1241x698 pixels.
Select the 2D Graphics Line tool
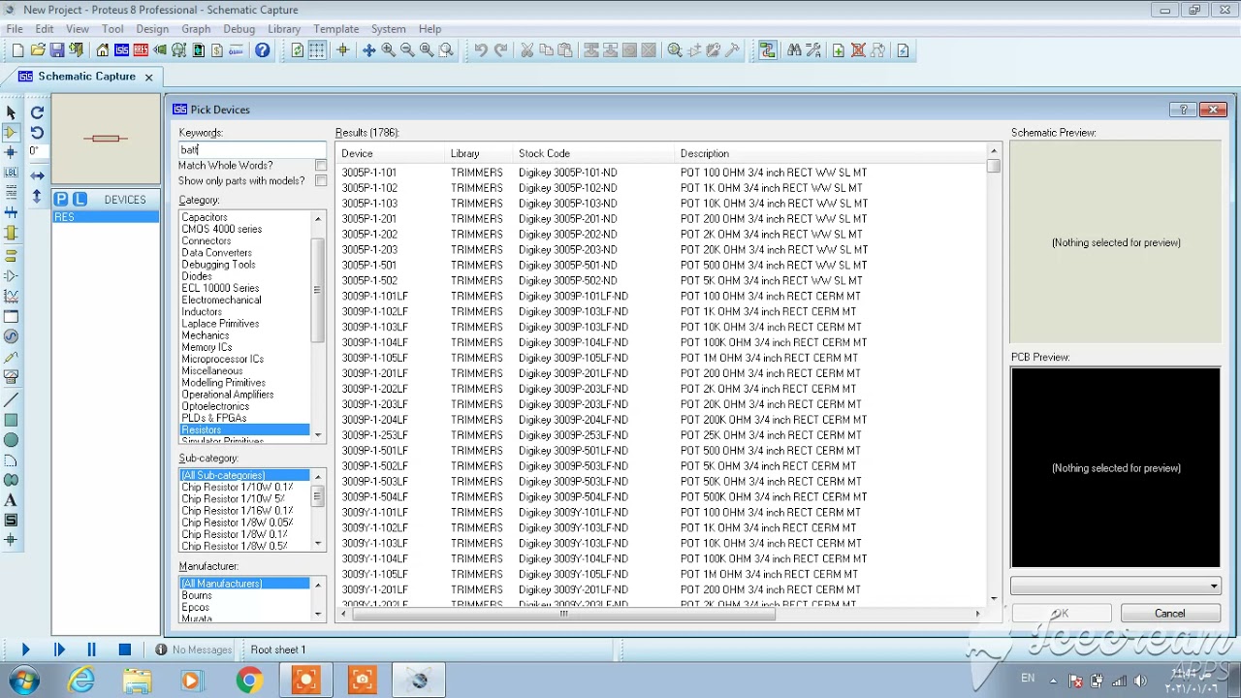click(x=12, y=400)
